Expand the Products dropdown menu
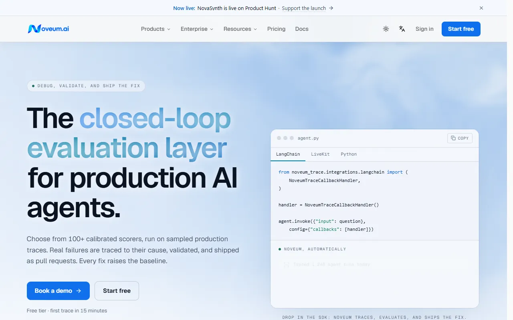The height and width of the screenshot is (320, 513). click(156, 29)
